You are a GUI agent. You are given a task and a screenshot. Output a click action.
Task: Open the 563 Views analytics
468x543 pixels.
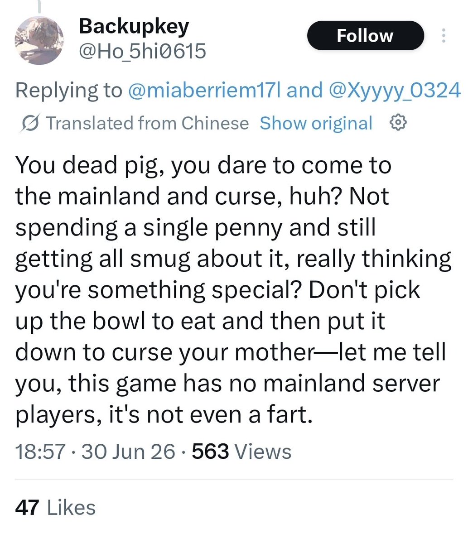click(x=241, y=451)
